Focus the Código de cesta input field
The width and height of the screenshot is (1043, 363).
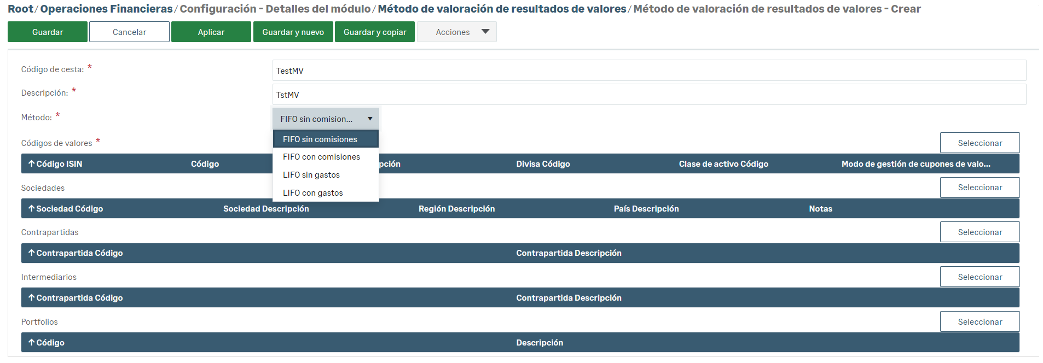[x=649, y=71]
